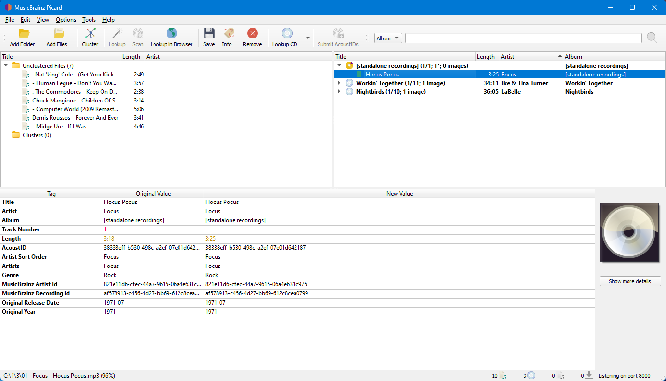Click inside the search text field
Screen dimensions: 666x381
(x=523, y=38)
